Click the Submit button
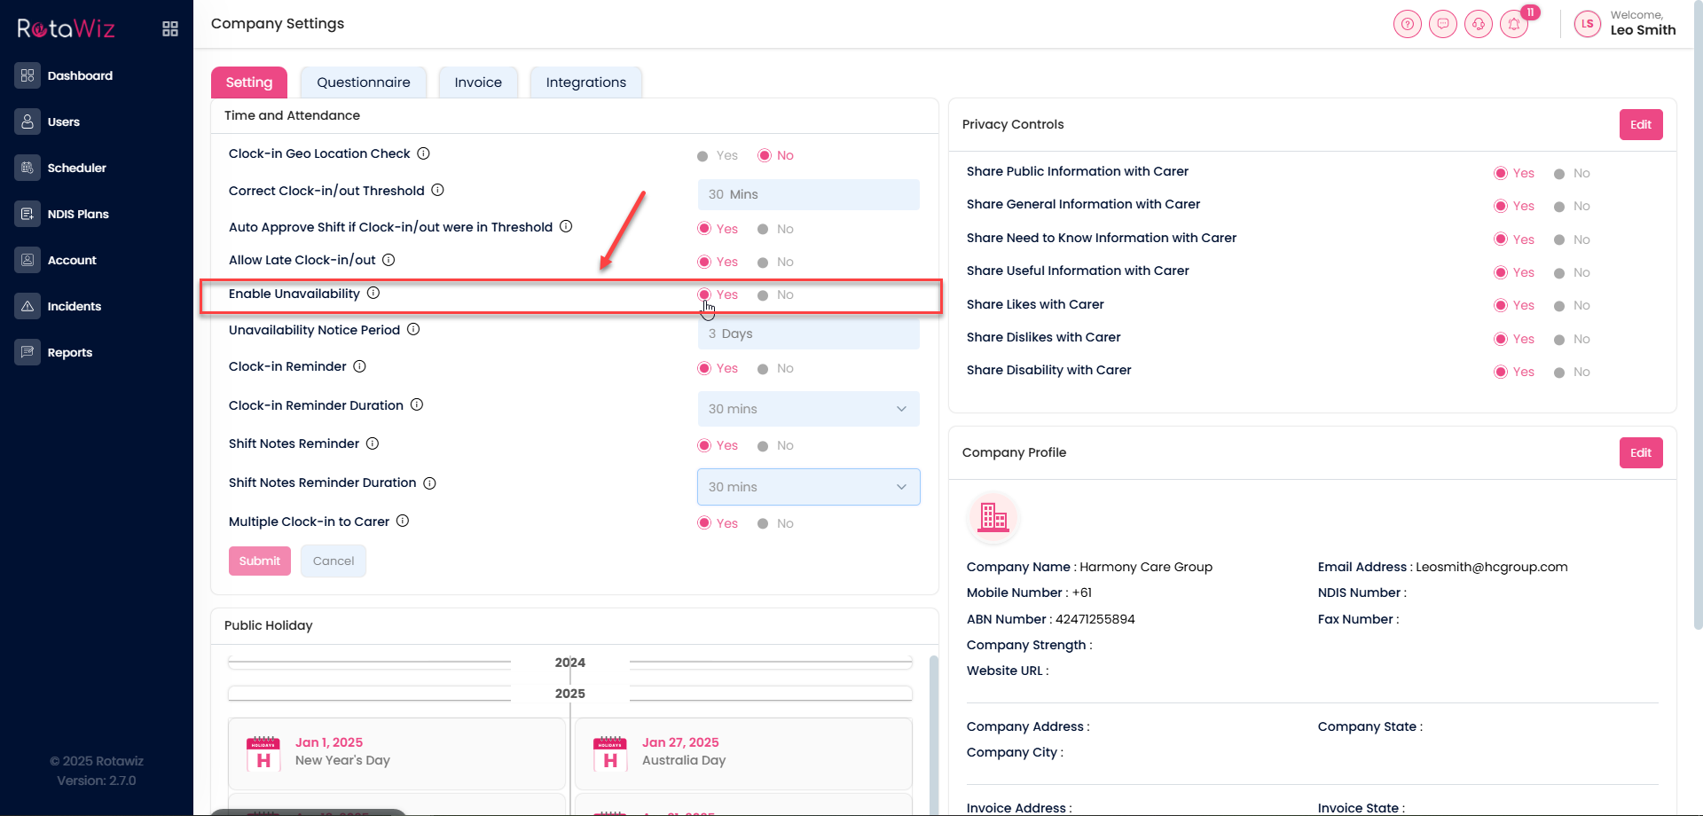 point(259,561)
